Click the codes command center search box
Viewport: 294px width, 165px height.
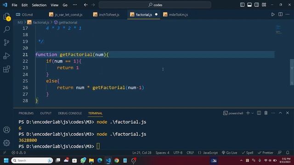pyautogui.click(x=155, y=5)
